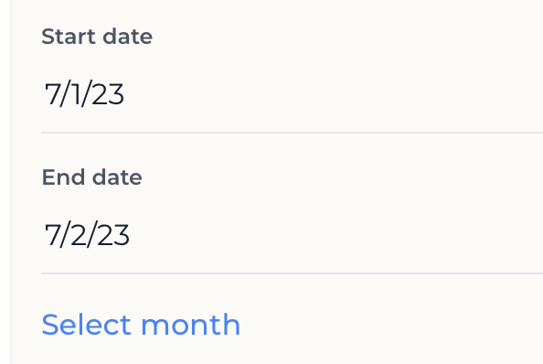Select the 7/2/23 end date value
This screenshot has width=543, height=364.
tap(87, 235)
